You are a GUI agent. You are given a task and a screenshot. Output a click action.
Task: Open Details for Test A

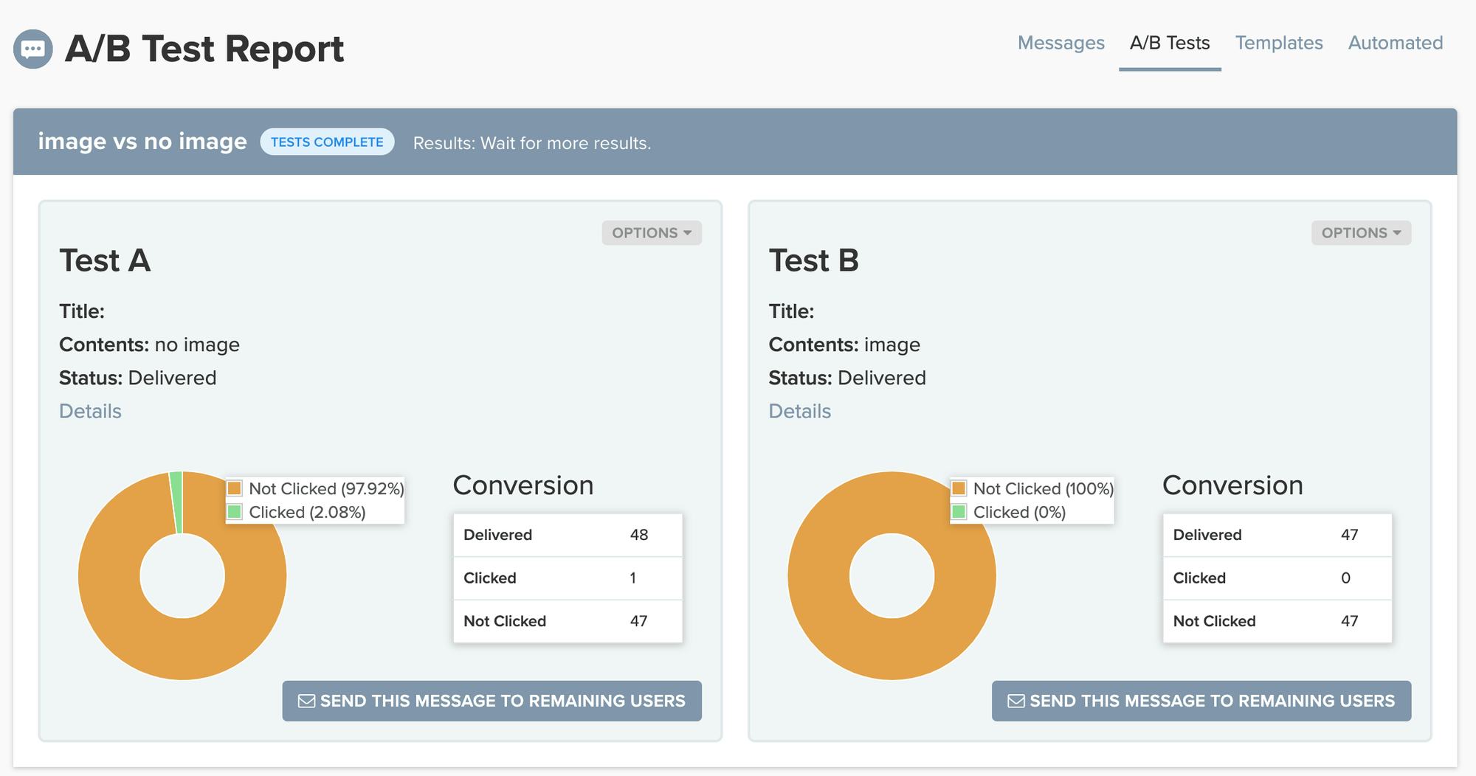coord(89,411)
